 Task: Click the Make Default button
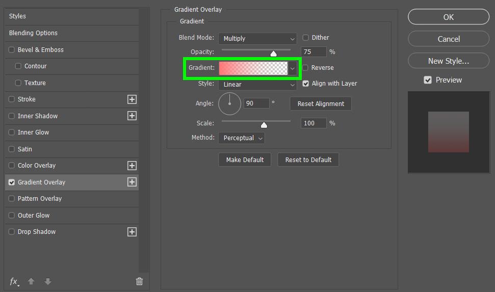click(x=245, y=160)
